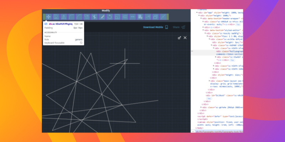Collapse the div style="height: 100%;" node
Viewport: 285px width, 142px height.
tap(199, 15)
